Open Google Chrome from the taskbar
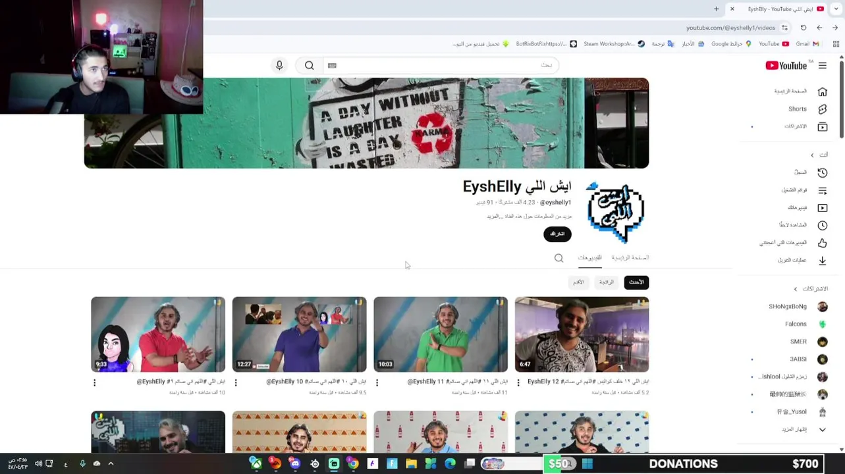The image size is (845, 474). pos(353,463)
